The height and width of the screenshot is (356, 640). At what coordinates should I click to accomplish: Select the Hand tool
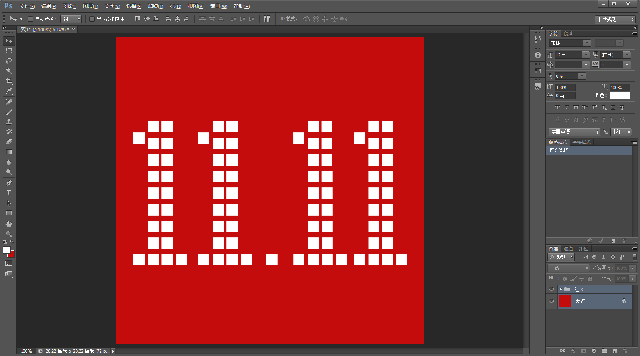pos(8,224)
